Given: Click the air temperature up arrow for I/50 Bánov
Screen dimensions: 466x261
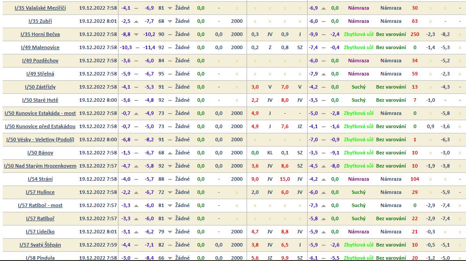Looking at the screenshot, I should [x=136, y=153].
